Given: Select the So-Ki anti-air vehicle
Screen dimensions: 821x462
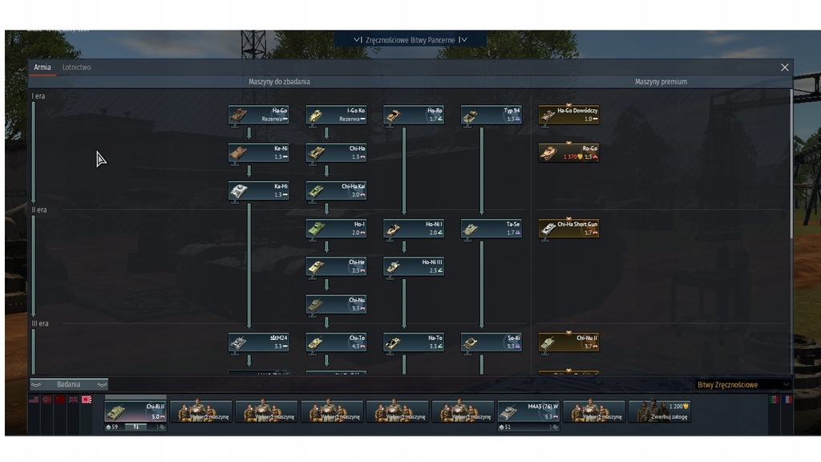Looking at the screenshot, I should point(491,342).
